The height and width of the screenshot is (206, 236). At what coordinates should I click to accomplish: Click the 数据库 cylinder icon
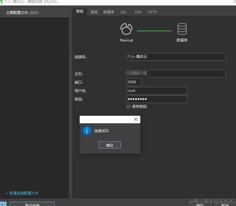click(x=182, y=29)
